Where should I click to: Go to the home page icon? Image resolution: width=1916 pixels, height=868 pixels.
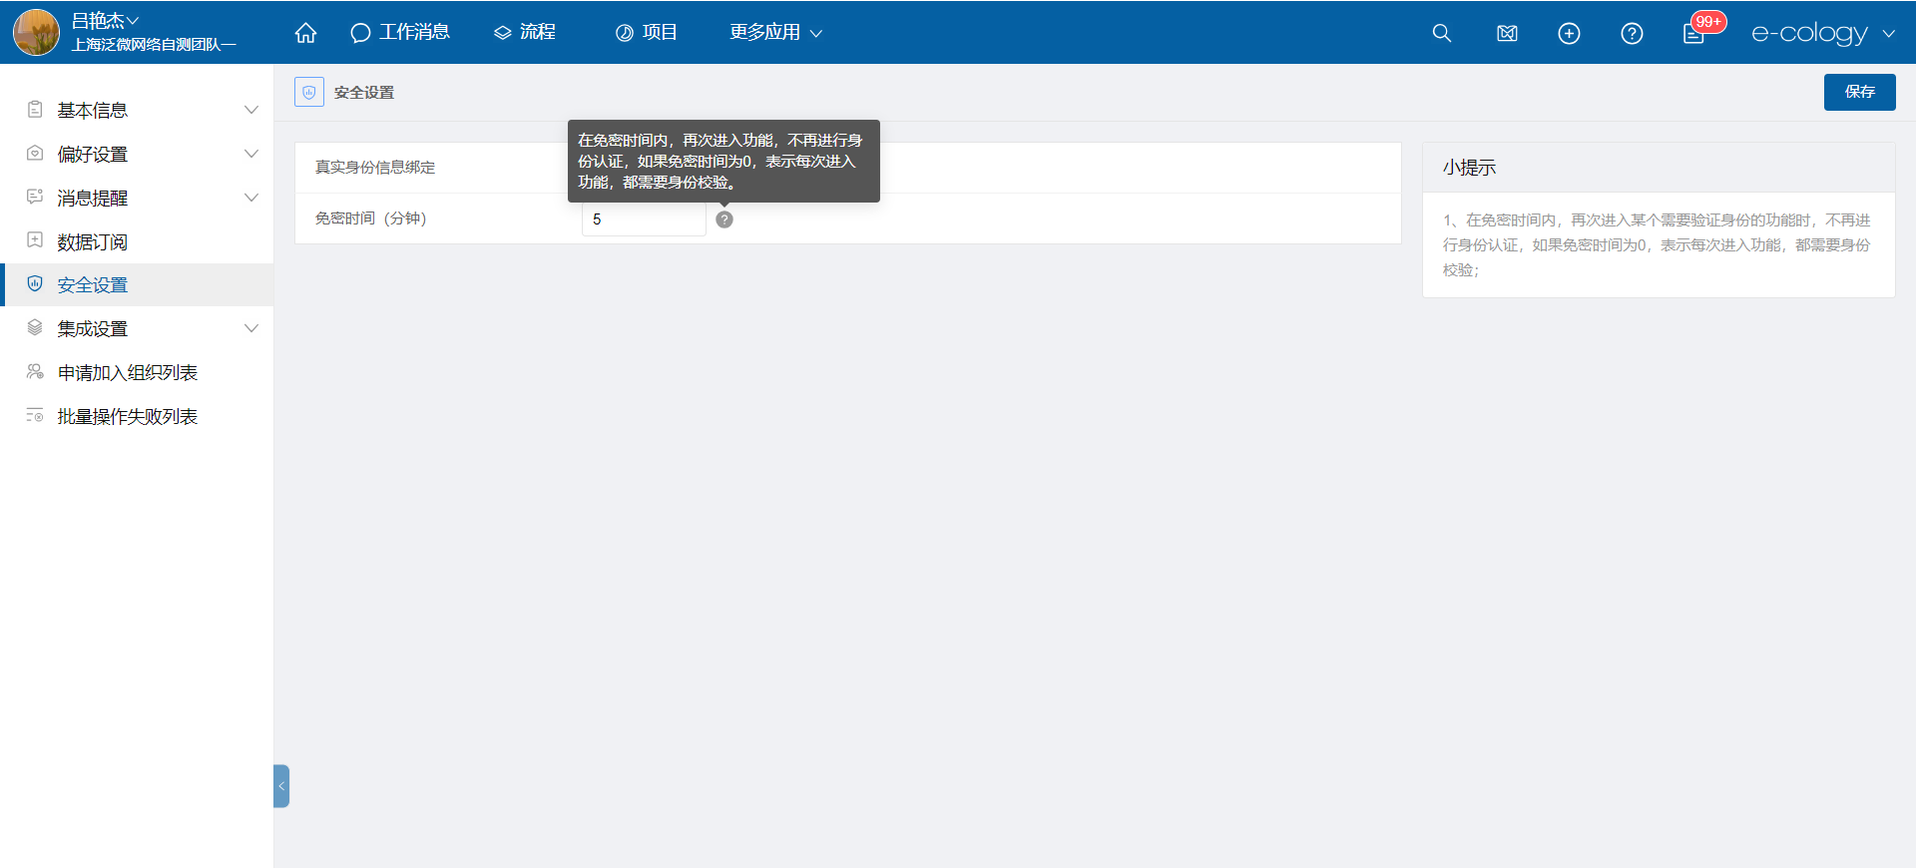pyautogui.click(x=305, y=33)
